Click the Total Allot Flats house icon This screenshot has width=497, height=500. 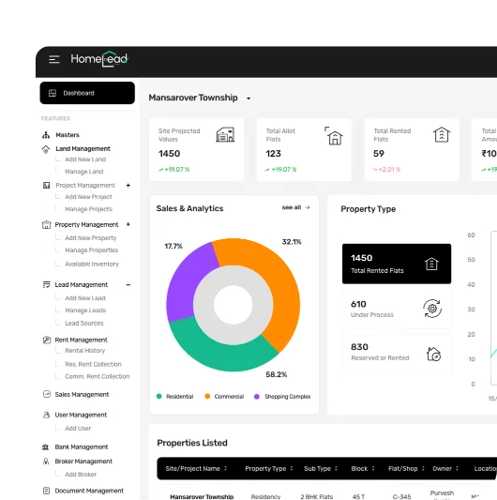(x=334, y=136)
